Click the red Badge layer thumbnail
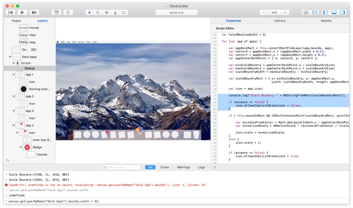353x208 pixels. pyautogui.click(x=27, y=147)
